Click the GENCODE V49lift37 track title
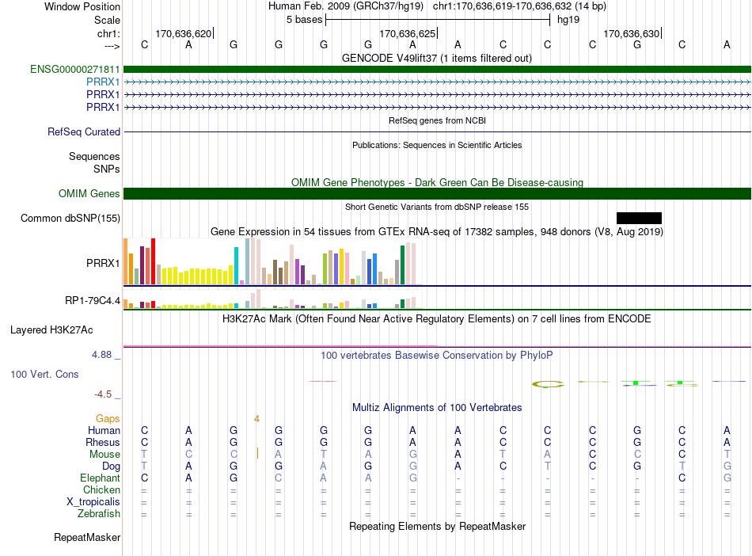Screen dimensions: 752x556 (436, 58)
